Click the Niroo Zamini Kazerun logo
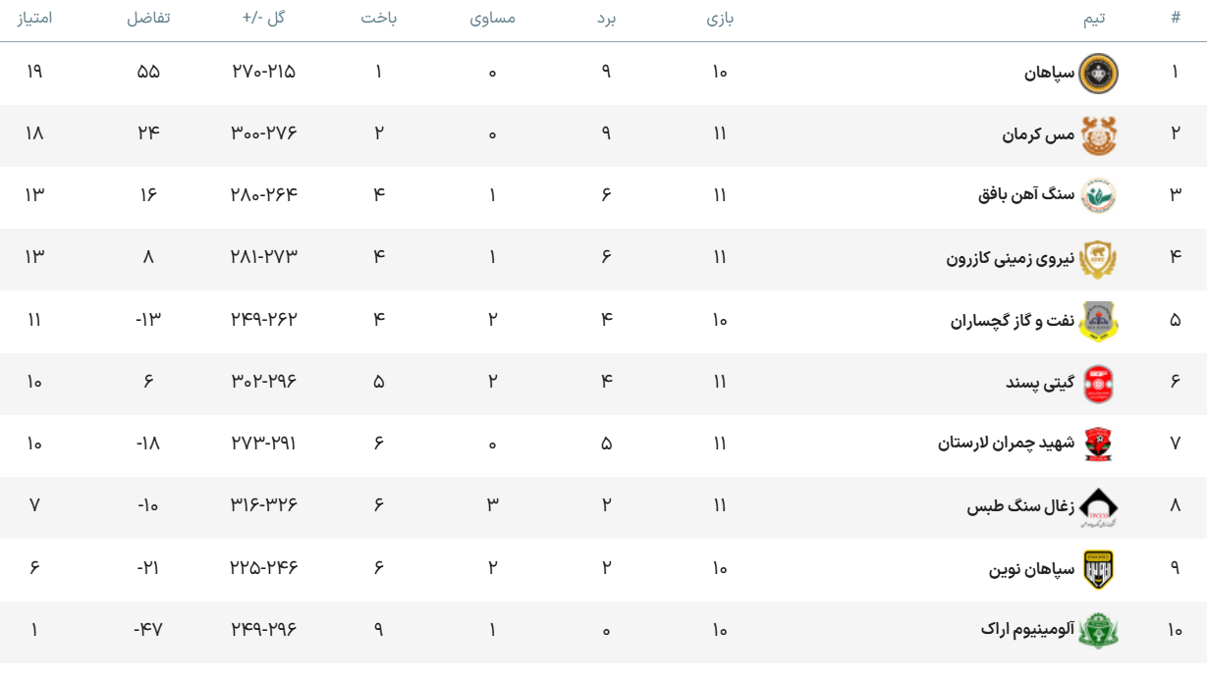This screenshot has width=1207, height=680. coord(1098,259)
